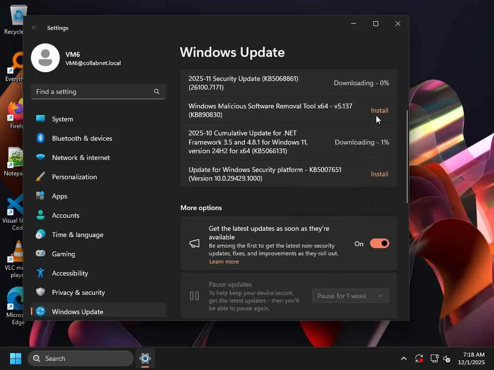Image resolution: width=494 pixels, height=370 pixels.
Task: Open Accounts settings
Action: click(x=98, y=215)
